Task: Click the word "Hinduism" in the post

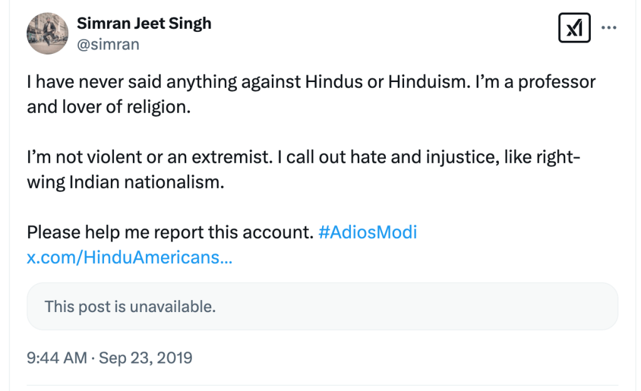Action: click(x=424, y=82)
